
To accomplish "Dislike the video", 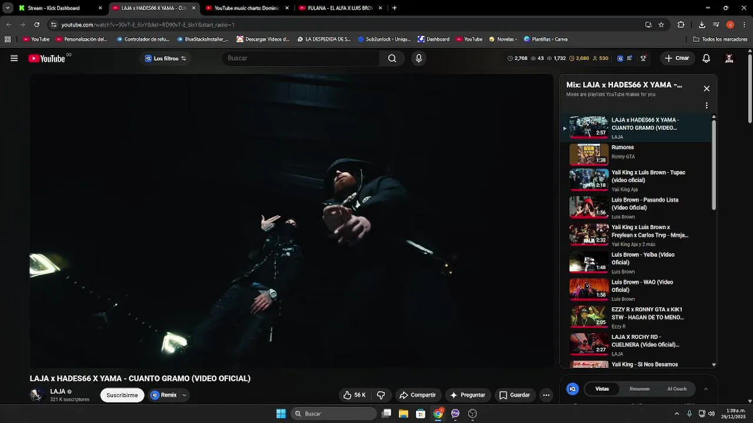I will (x=381, y=395).
